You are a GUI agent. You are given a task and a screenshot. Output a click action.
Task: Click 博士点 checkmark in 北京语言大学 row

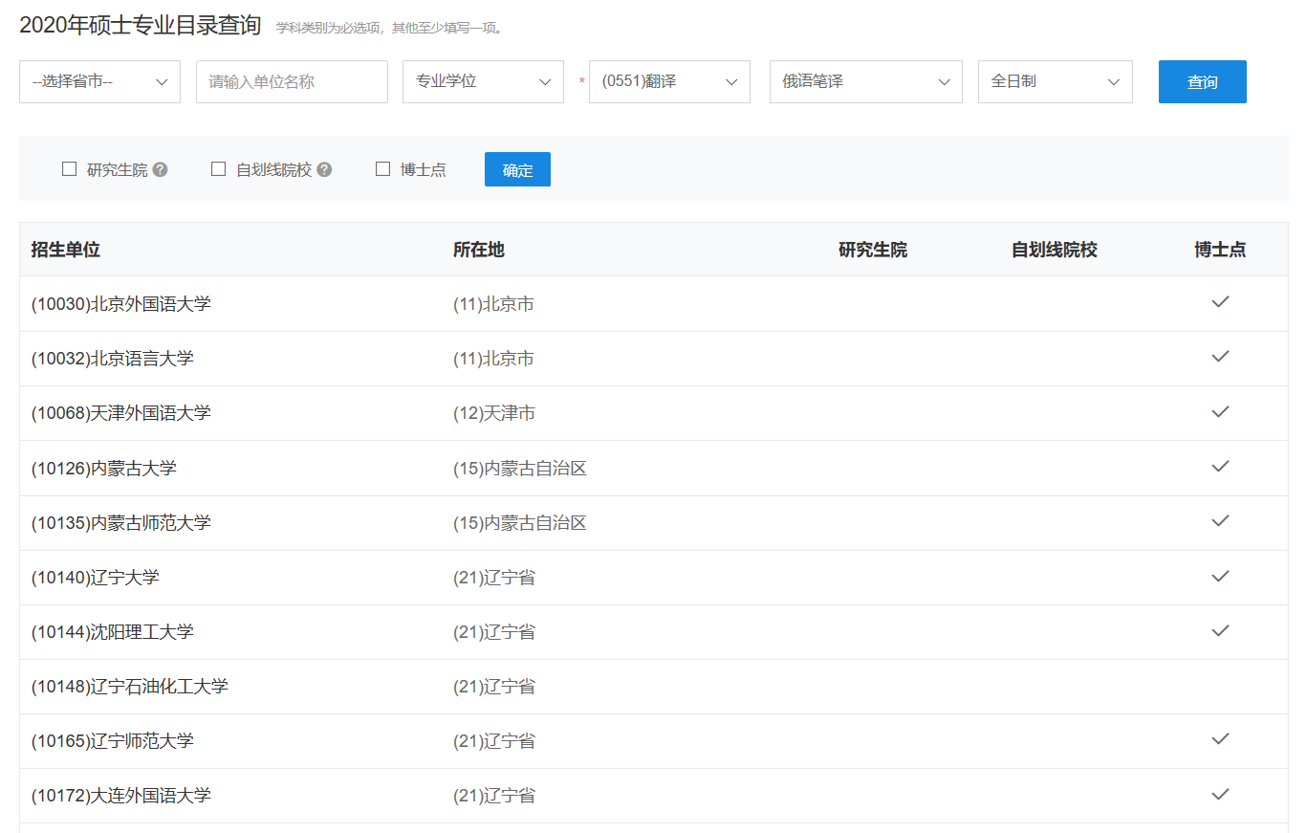pos(1220,357)
